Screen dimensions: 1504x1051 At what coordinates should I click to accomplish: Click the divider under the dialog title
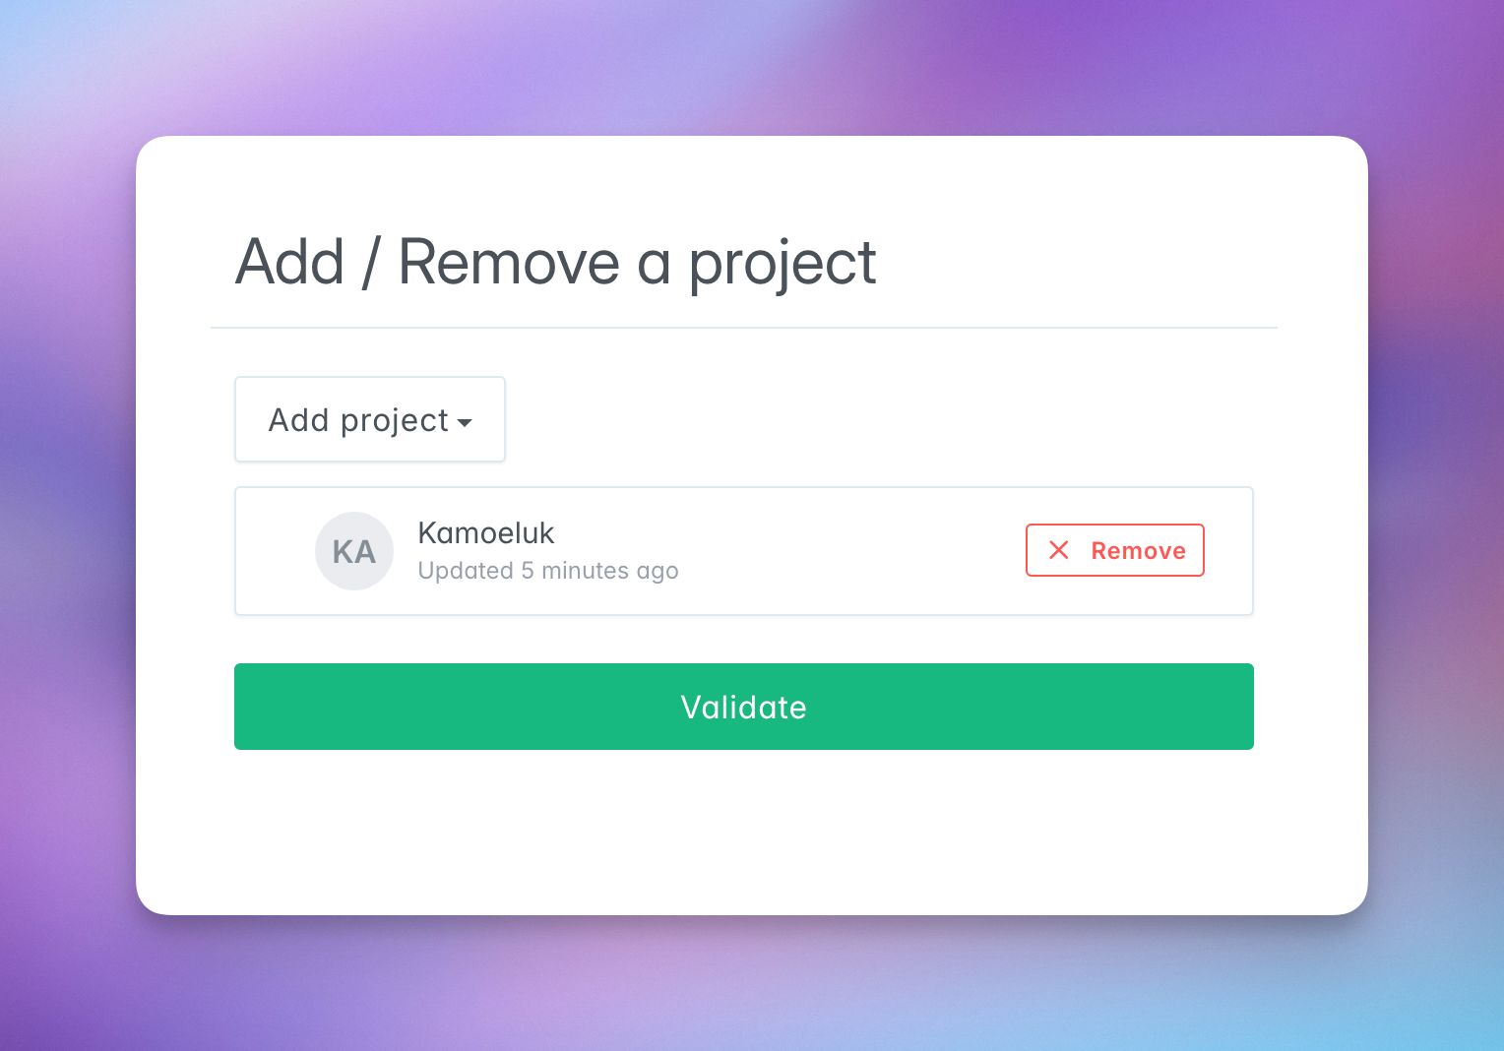tap(743, 327)
